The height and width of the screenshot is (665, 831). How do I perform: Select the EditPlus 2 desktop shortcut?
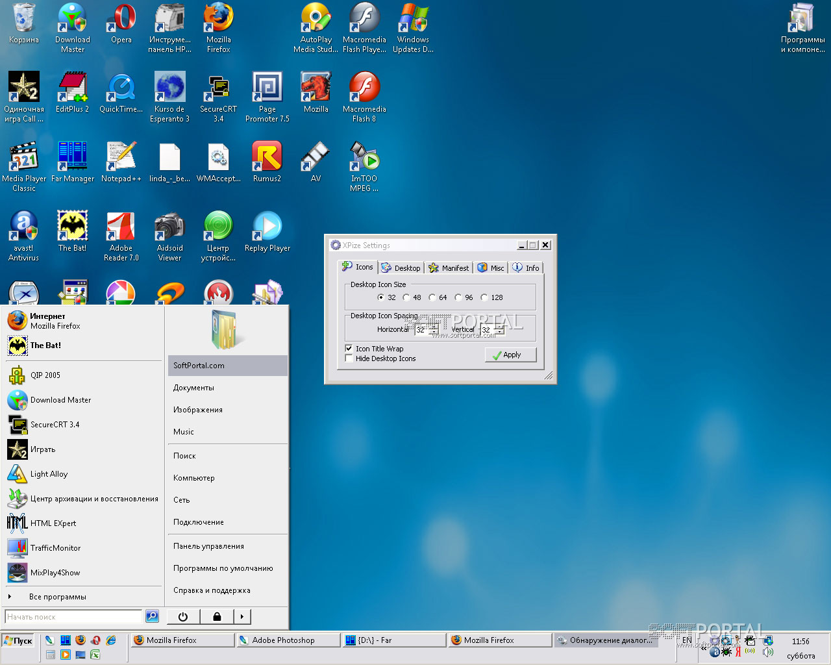73,93
